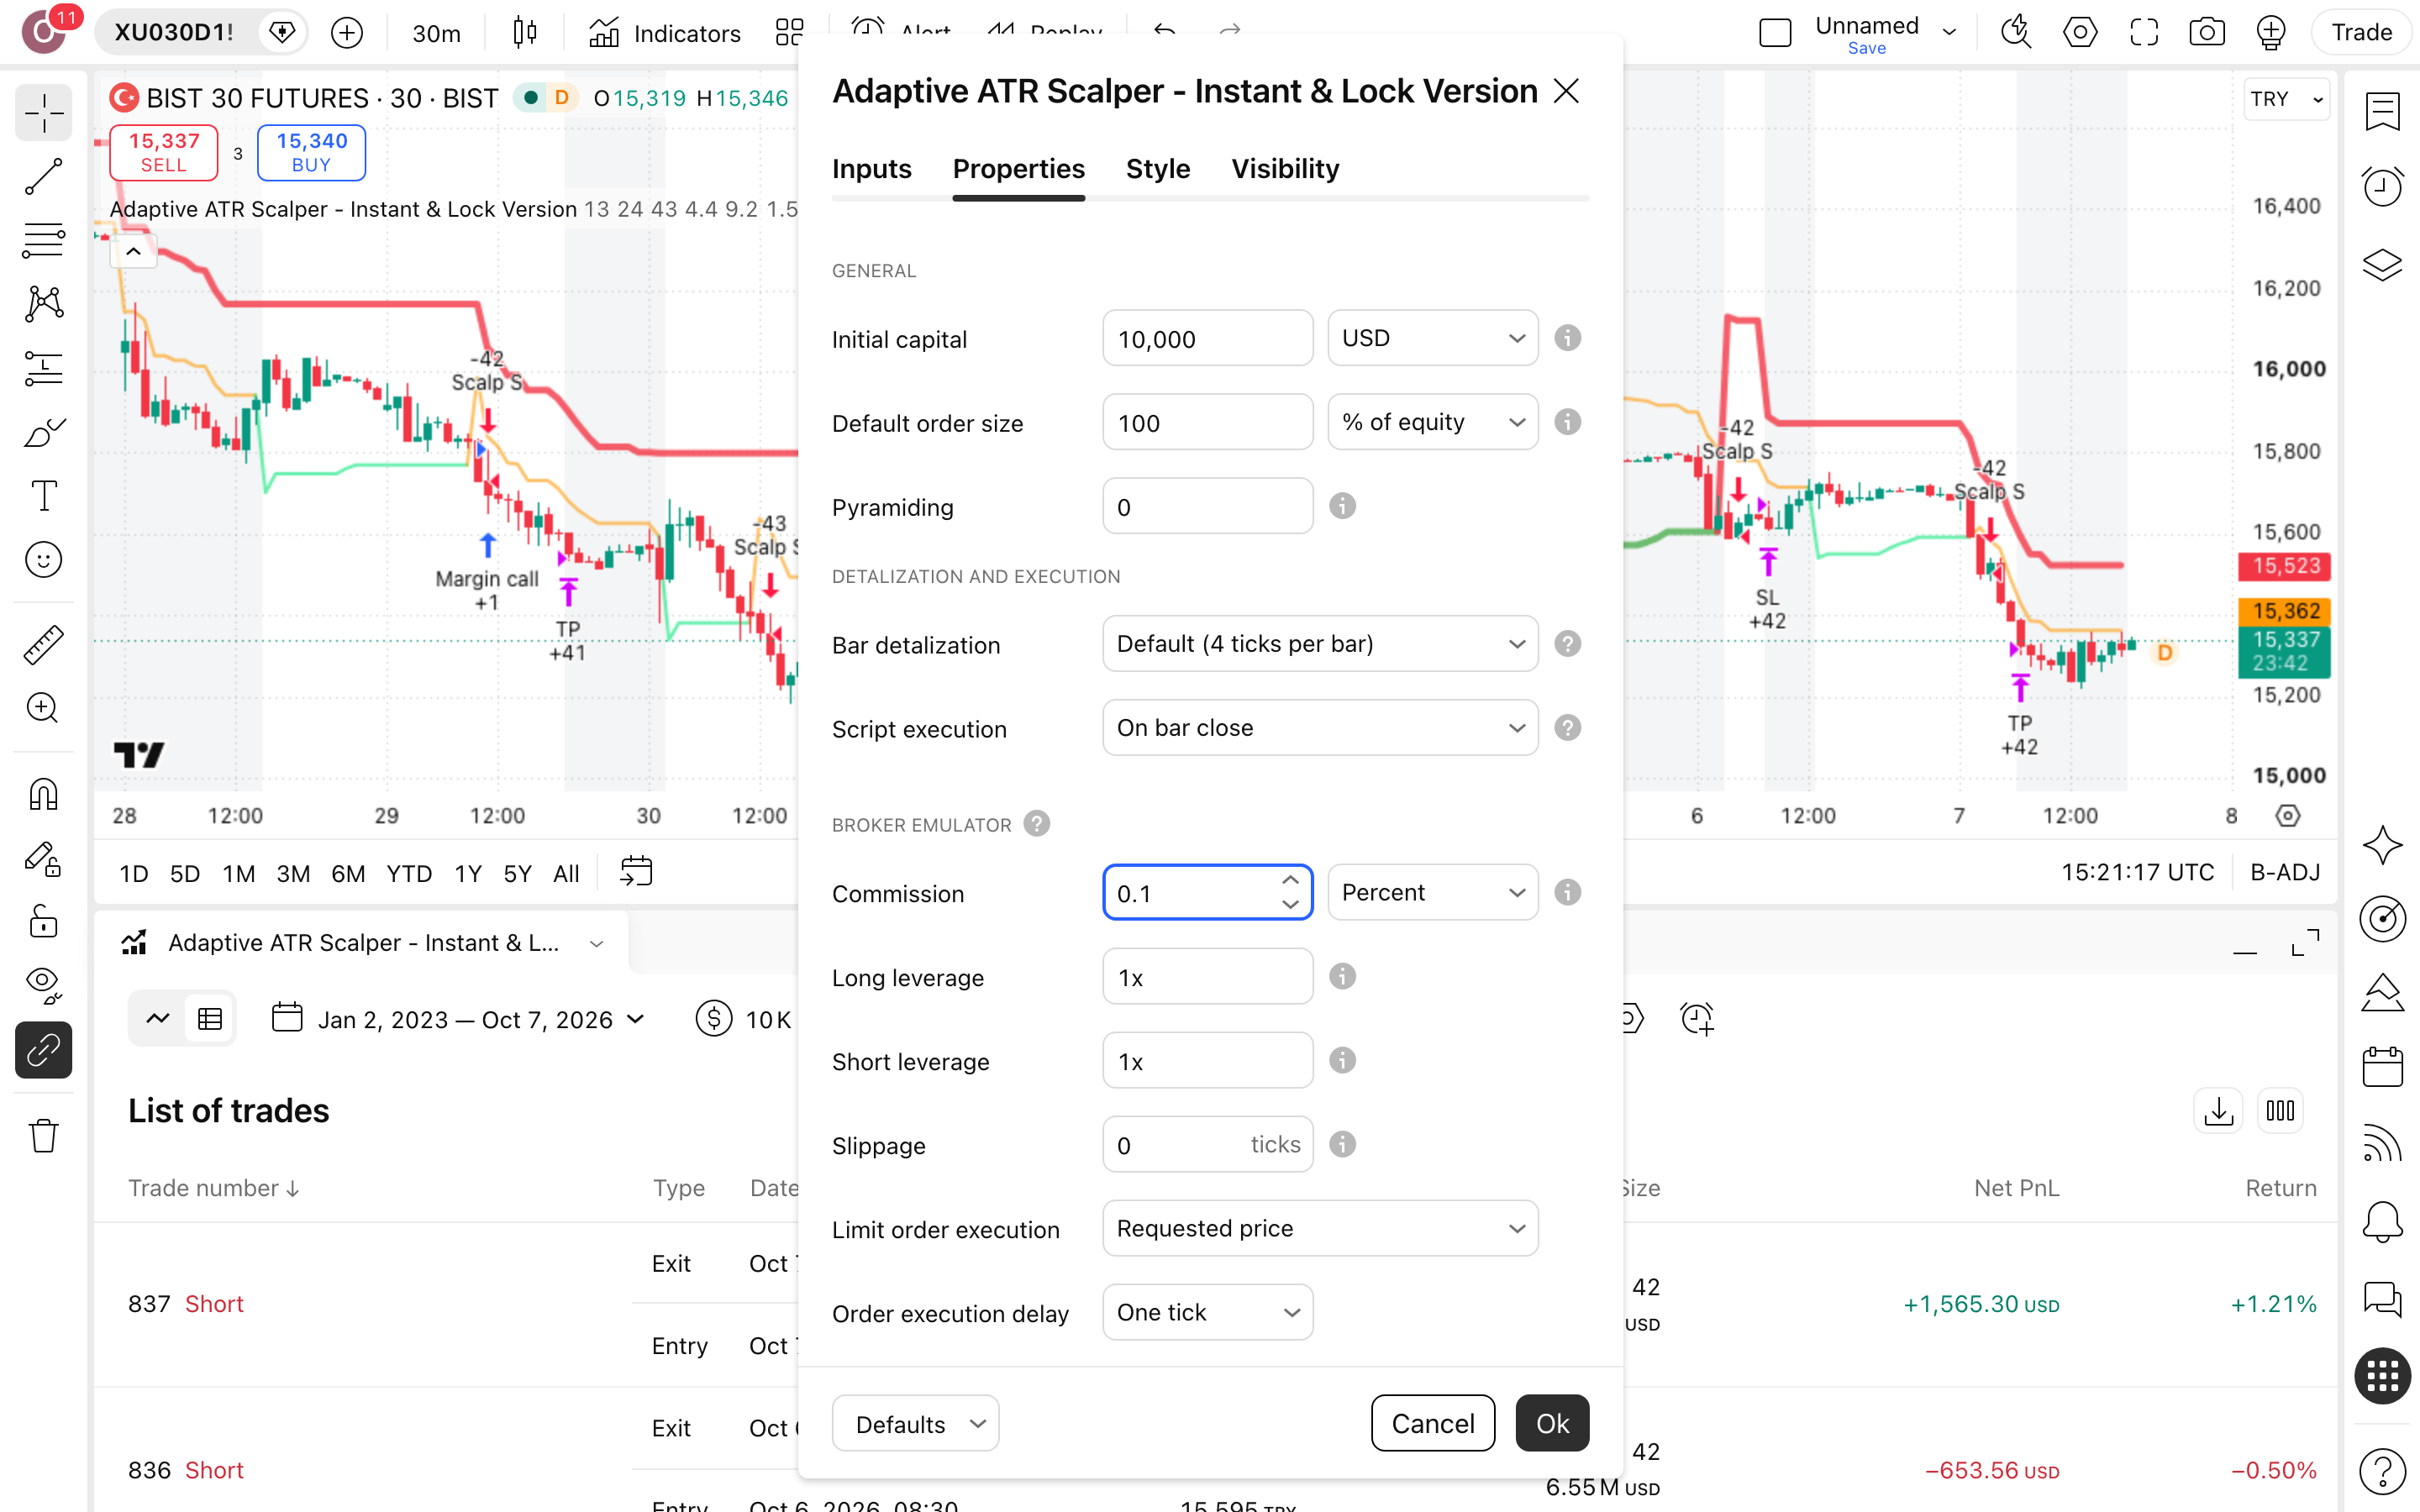The image size is (2420, 1512).
Task: Open the economic calendar sidebar icon
Action: (x=2383, y=1067)
